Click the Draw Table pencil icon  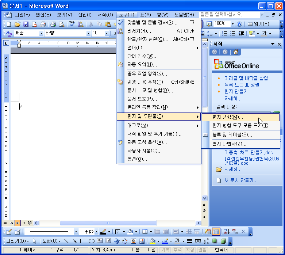[x=9, y=232]
